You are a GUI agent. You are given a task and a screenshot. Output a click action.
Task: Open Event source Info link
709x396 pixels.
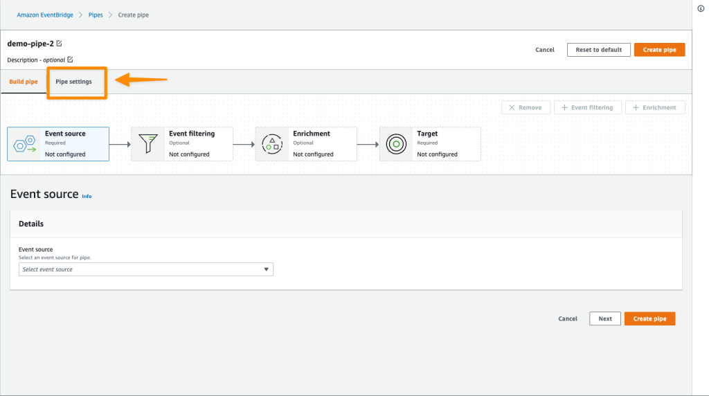coord(87,196)
